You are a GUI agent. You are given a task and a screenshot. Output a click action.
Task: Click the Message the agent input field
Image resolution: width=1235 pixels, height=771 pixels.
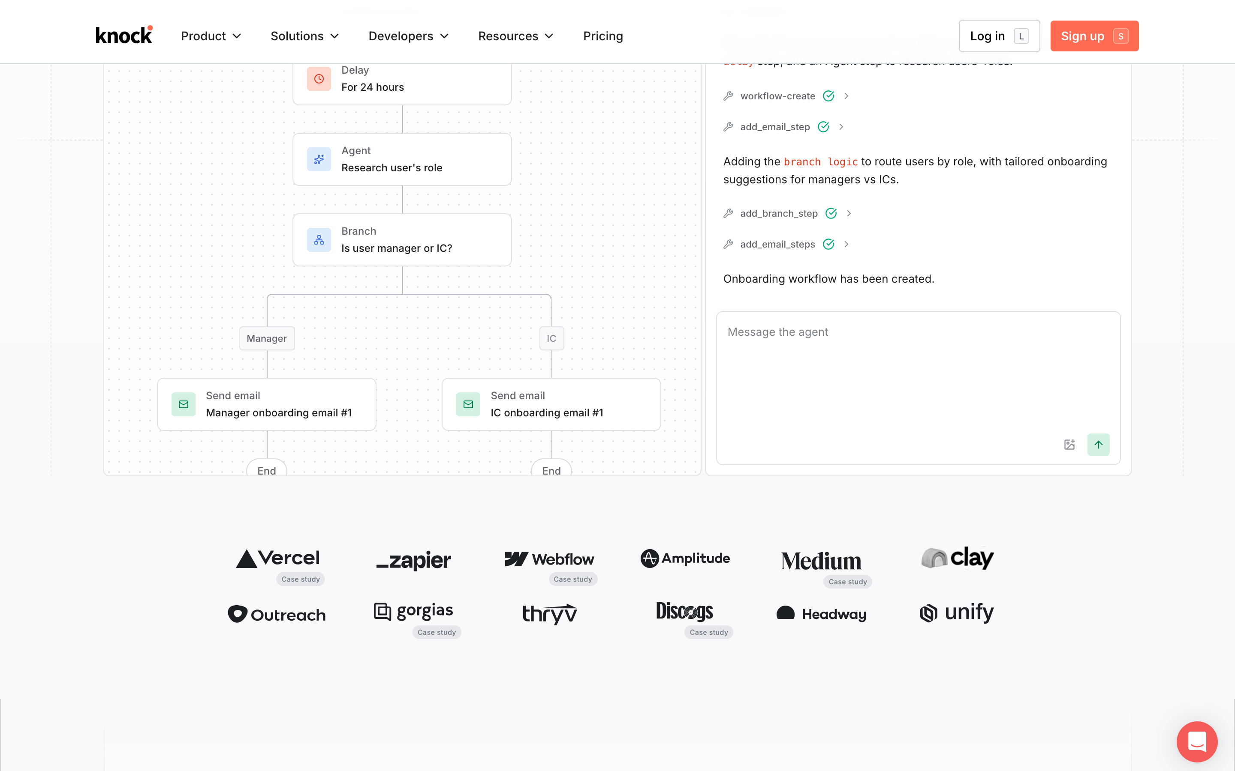coord(918,388)
